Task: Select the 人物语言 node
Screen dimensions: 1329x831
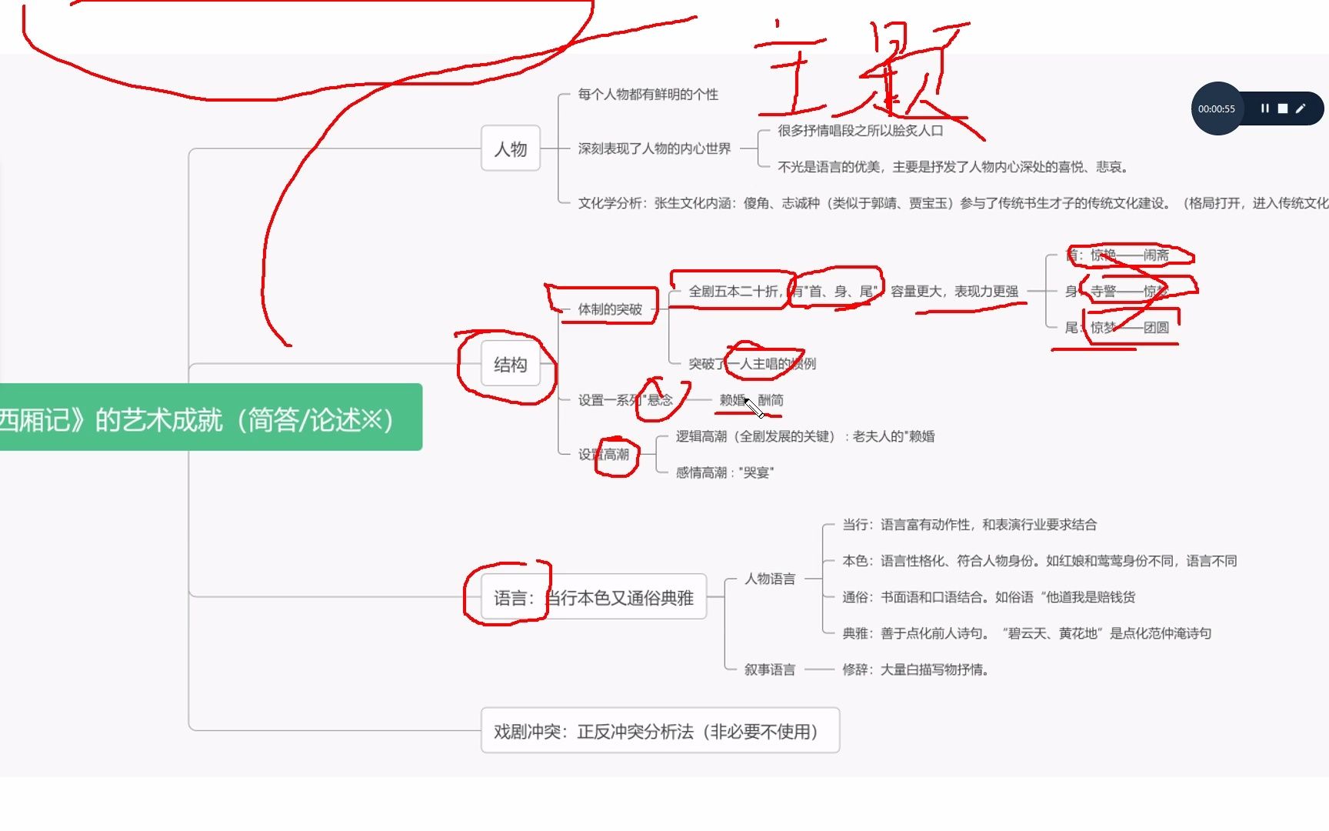Action: (x=770, y=579)
